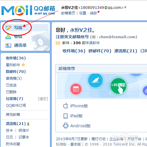The height and width of the screenshot is (147, 147).
Task: Open sidebar folder 群邮件(70)
Action: 16,71
